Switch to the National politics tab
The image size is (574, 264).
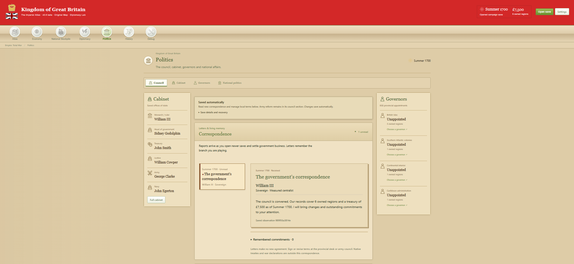coord(230,83)
